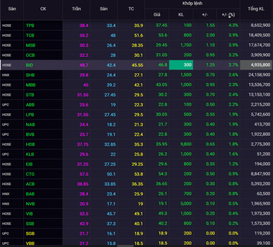Click the highlighted 300 volume cell for BID
Image resolution: width=273 pixels, height=247 pixels.
pos(181,65)
